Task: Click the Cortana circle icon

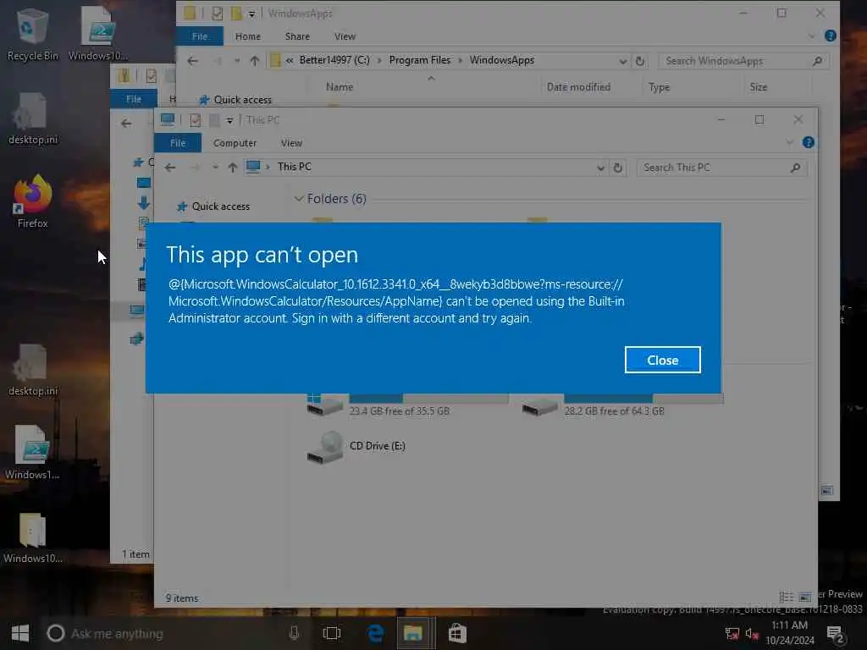Action: click(55, 633)
